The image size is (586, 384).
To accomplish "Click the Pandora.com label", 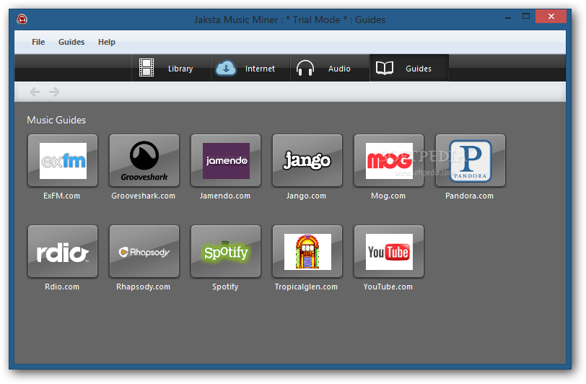I will (469, 196).
